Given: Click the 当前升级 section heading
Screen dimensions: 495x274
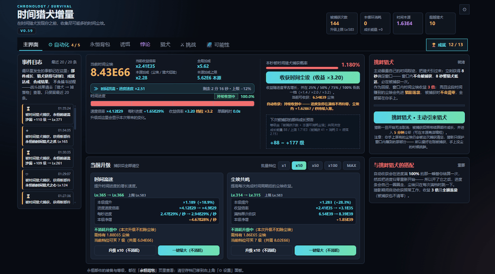Looking at the screenshot, I should [x=100, y=165].
